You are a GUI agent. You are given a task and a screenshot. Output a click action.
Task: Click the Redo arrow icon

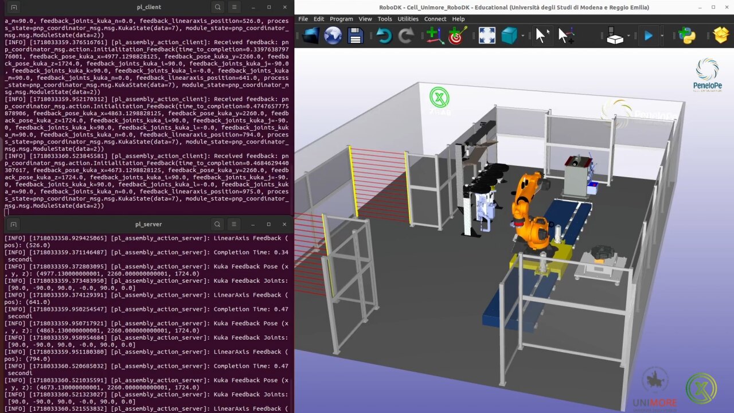[406, 36]
